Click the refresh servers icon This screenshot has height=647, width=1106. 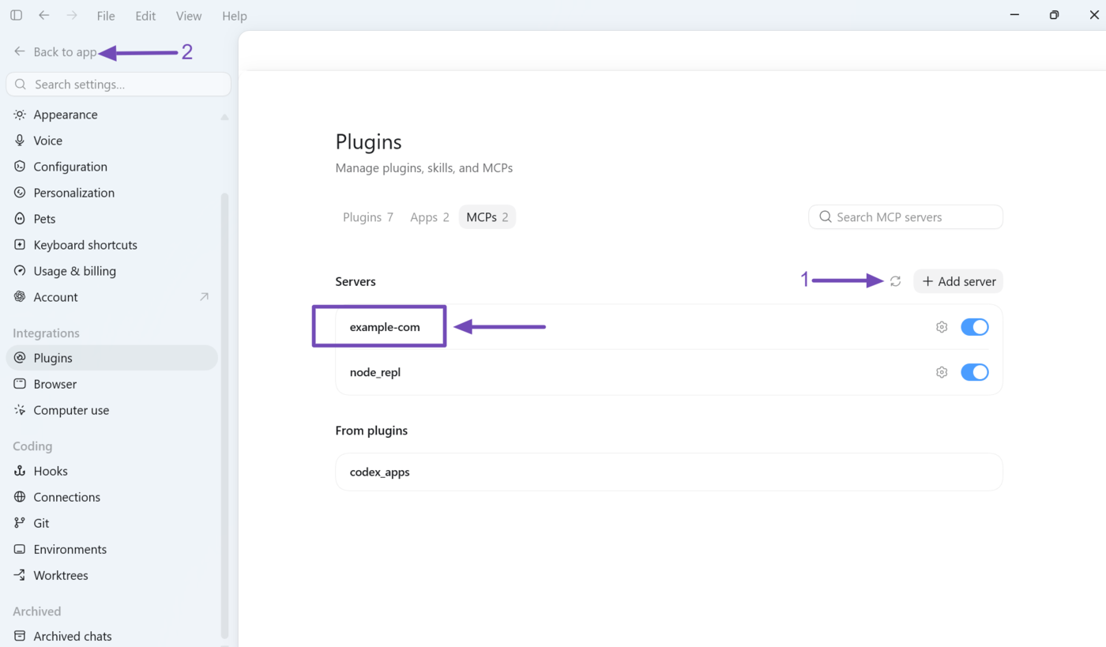[895, 281]
